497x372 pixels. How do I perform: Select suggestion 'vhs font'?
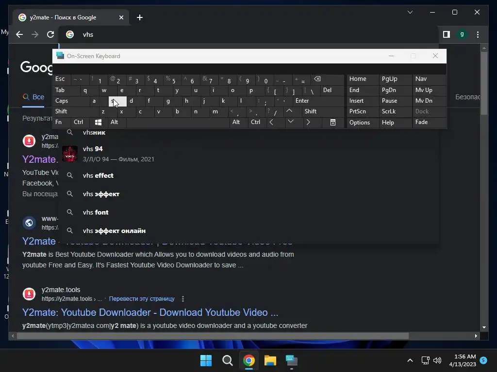click(x=249, y=212)
